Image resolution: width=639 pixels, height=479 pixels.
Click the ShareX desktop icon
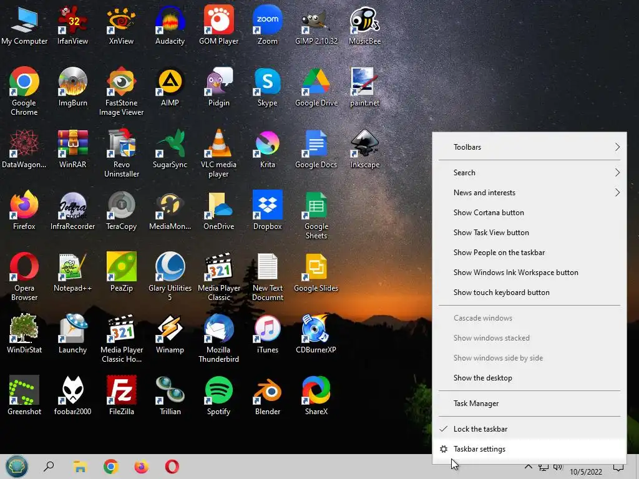click(316, 396)
